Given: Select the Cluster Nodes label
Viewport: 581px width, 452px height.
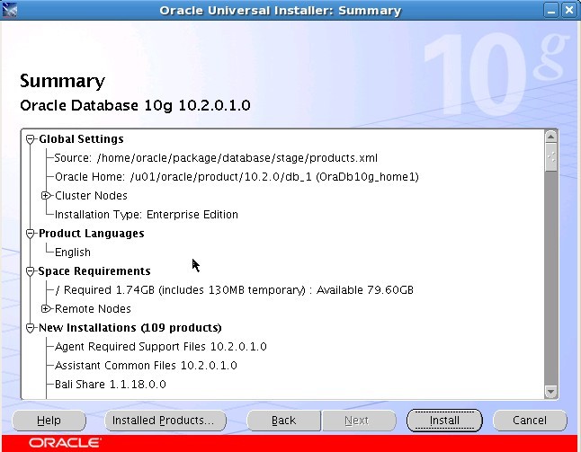Looking at the screenshot, I should [x=91, y=196].
